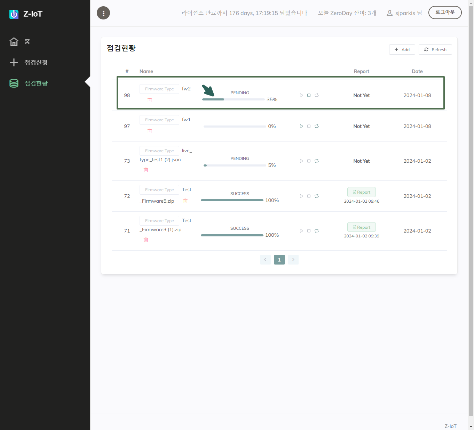The height and width of the screenshot is (430, 474).
Task: Click the Firmware Type field for fw1
Action: (x=159, y=120)
